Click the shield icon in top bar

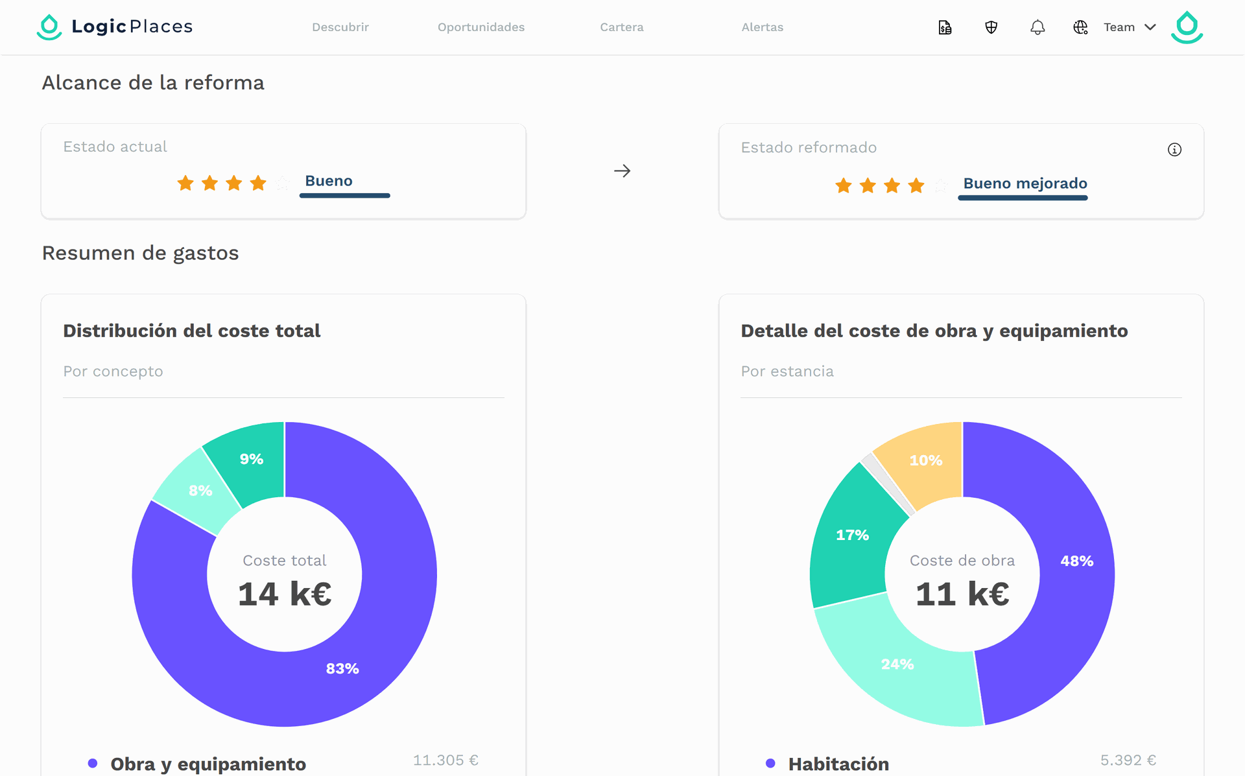[991, 27]
